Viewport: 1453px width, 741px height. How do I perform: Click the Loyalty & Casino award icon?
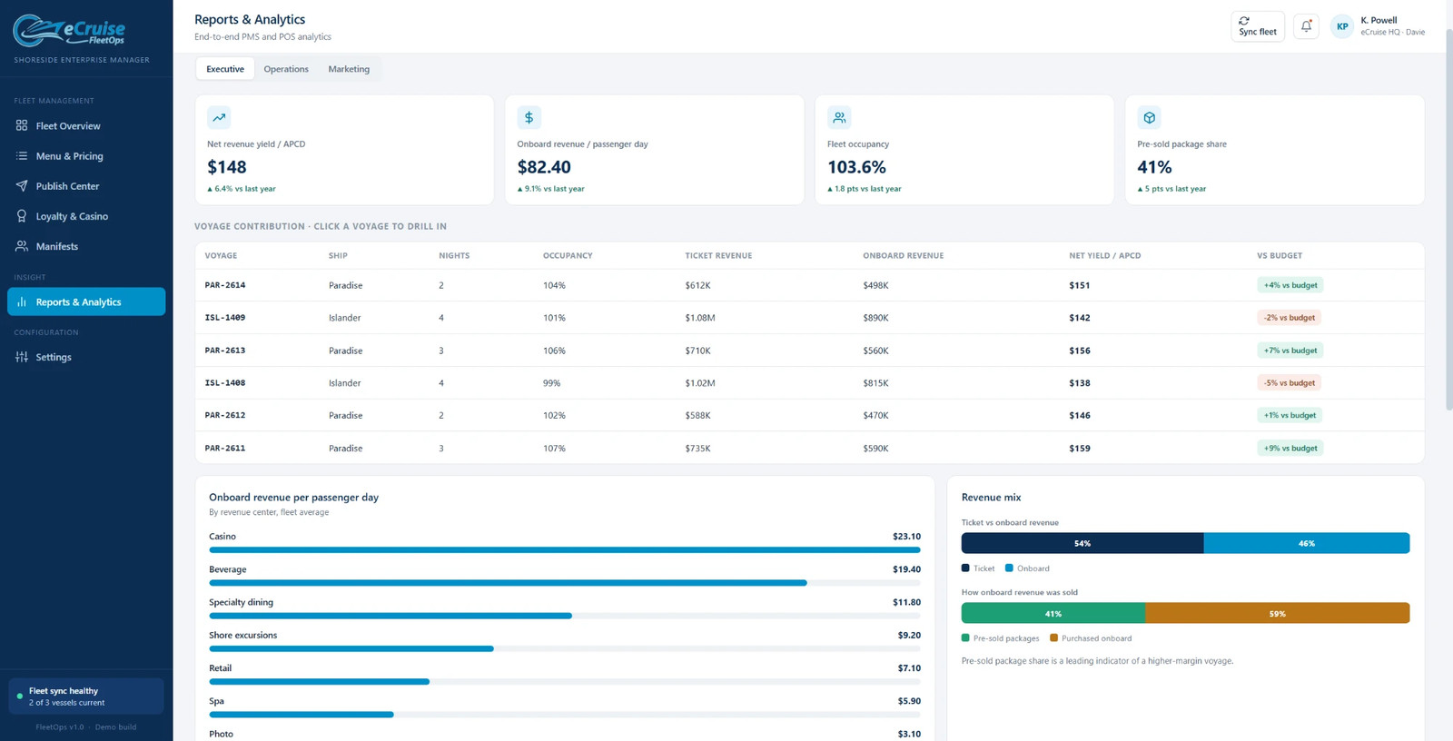tap(22, 216)
